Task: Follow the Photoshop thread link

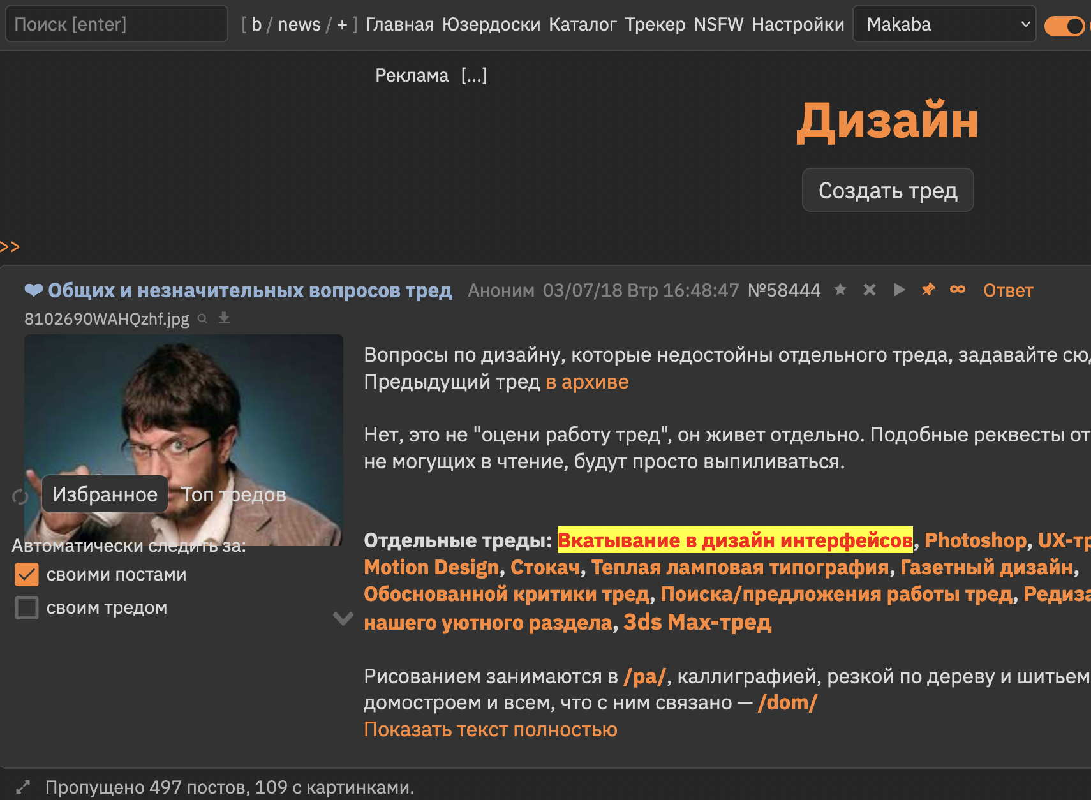Action: click(x=976, y=540)
